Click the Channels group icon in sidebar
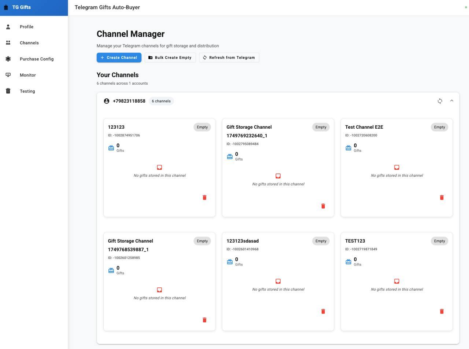 8,43
